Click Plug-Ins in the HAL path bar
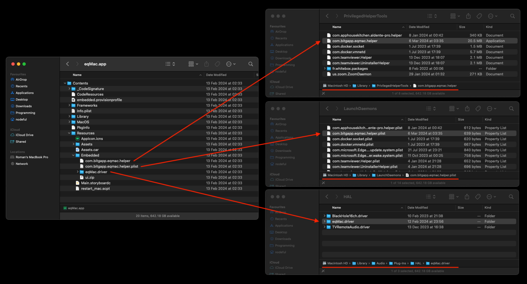Image resolution: width=527 pixels, height=284 pixels. pyautogui.click(x=400, y=263)
